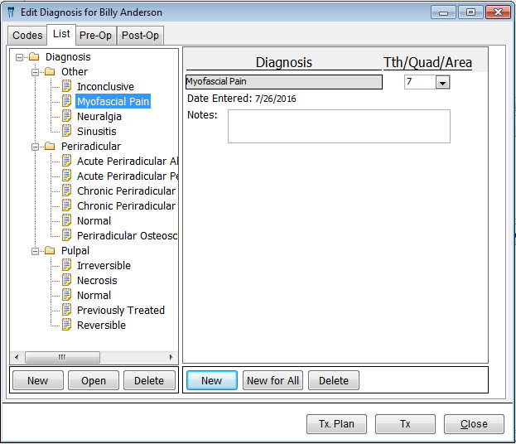Click the Previously Treated document icon
The height and width of the screenshot is (444, 516).
pyautogui.click(x=67, y=311)
